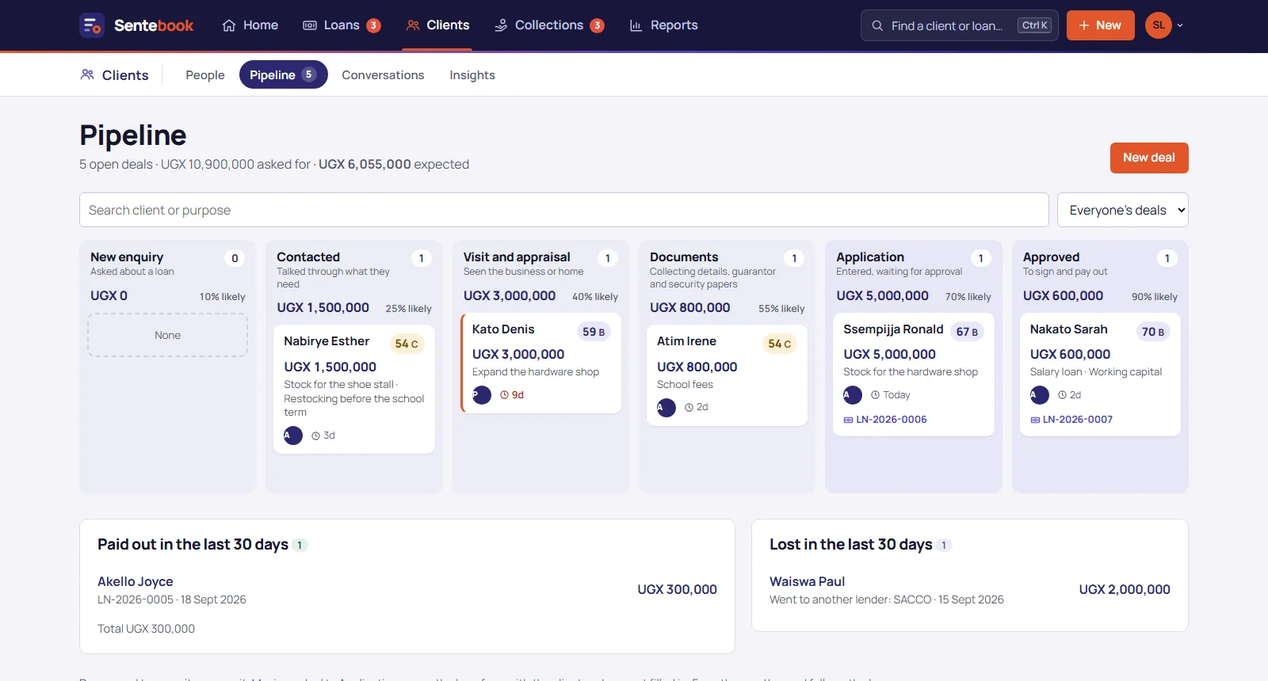
Task: Open the Atim Irene deal card
Action: click(728, 375)
